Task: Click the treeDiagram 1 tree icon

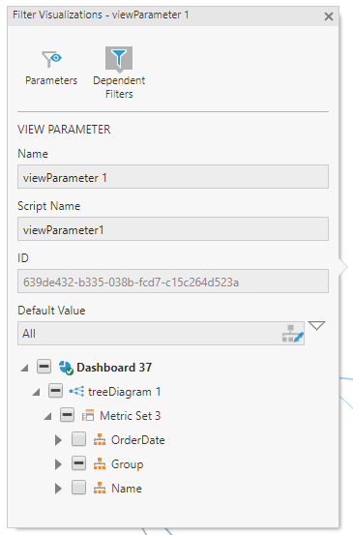Action: pyautogui.click(x=76, y=392)
